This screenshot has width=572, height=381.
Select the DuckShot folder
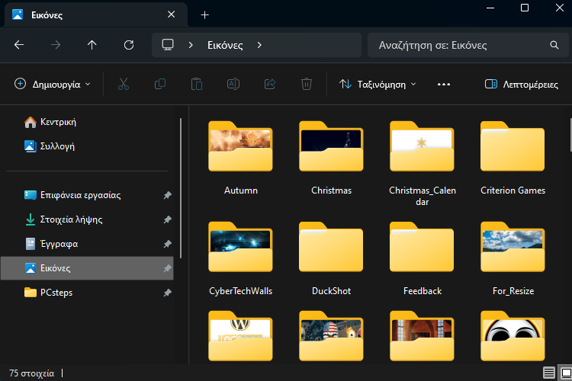pyautogui.click(x=331, y=258)
